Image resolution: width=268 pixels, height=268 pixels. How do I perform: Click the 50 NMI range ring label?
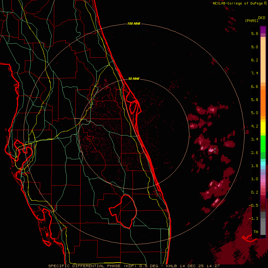pos(134,79)
